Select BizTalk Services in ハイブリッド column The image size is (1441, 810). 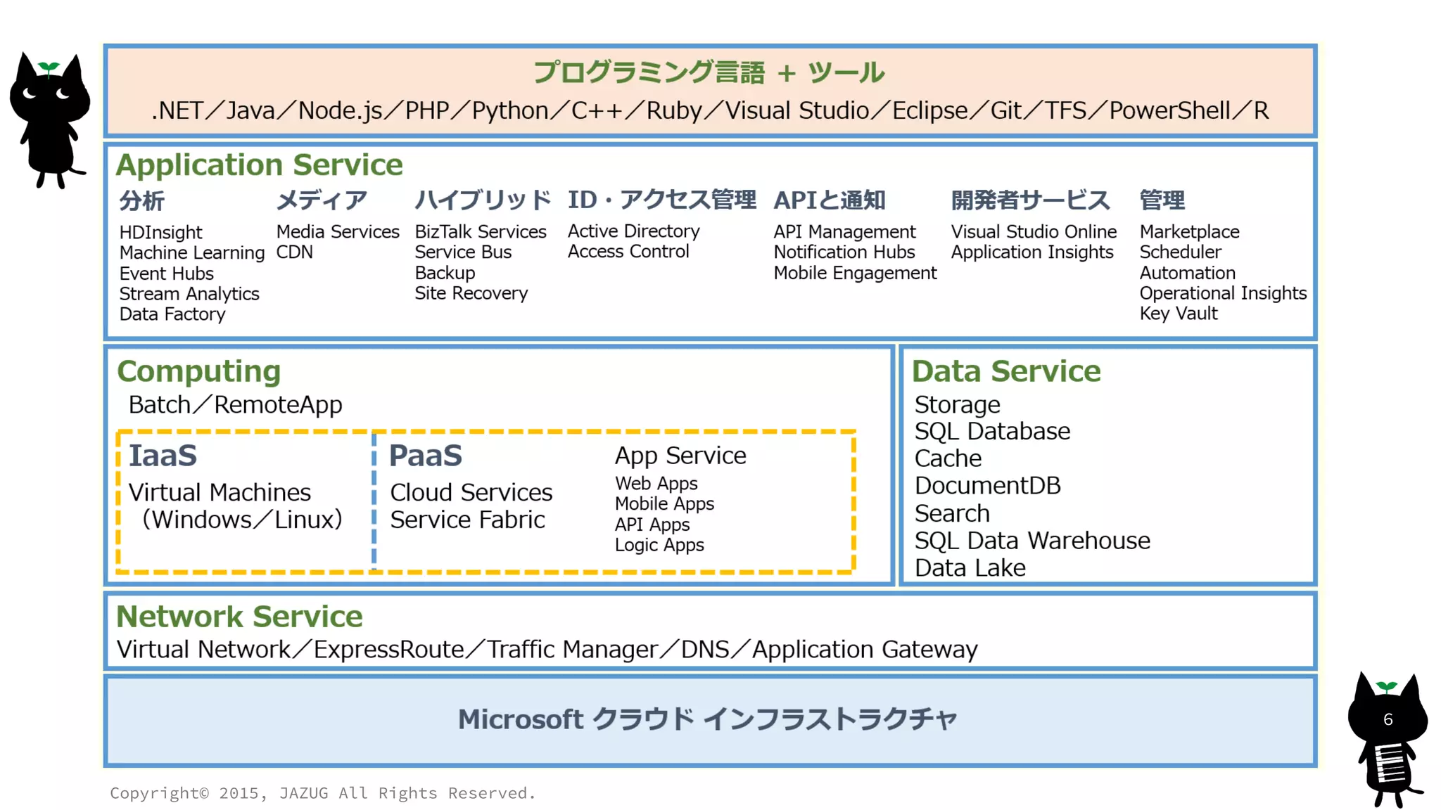(480, 231)
